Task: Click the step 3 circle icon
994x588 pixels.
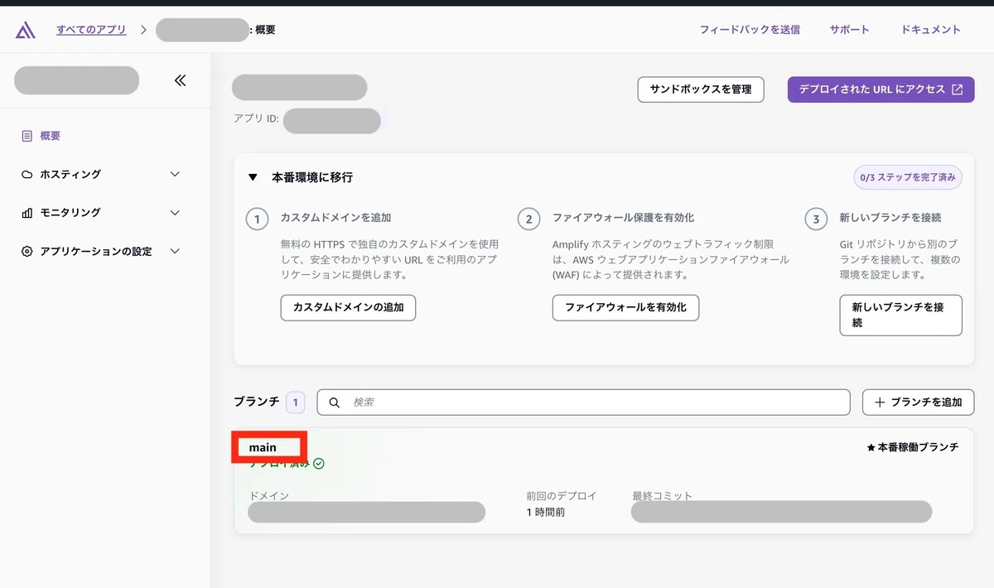Action: 817,219
